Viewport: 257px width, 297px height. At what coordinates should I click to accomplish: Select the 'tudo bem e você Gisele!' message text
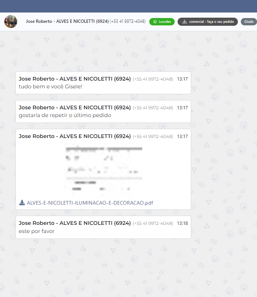(x=50, y=86)
